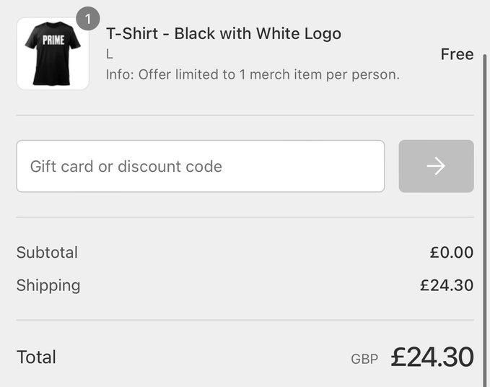490x387 pixels.
Task: Click the offer limited info text
Action: click(253, 74)
